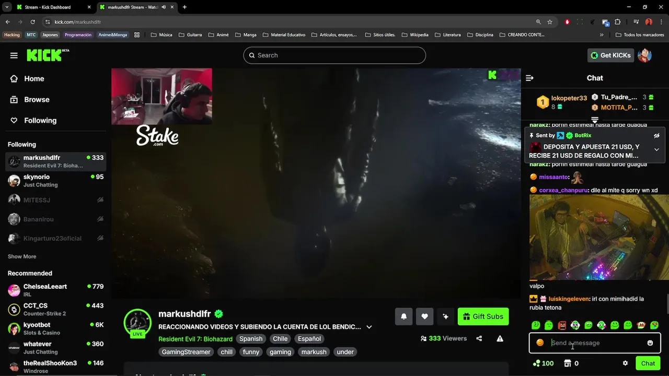This screenshot has height=376, width=669.
Task: Open the emoji picker in chat
Action: [x=650, y=343]
